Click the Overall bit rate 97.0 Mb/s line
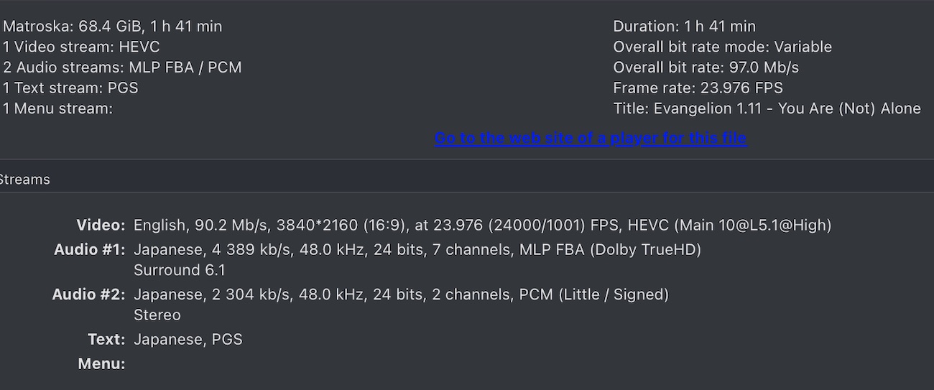The width and height of the screenshot is (934, 390). pyautogui.click(x=706, y=68)
